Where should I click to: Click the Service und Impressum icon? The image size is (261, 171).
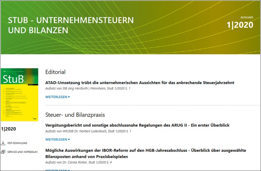(4, 152)
